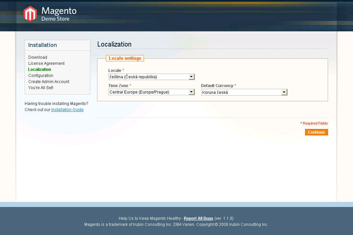The width and height of the screenshot is (353, 235).
Task: Click the Time Zone field label
Action: [x=118, y=86]
